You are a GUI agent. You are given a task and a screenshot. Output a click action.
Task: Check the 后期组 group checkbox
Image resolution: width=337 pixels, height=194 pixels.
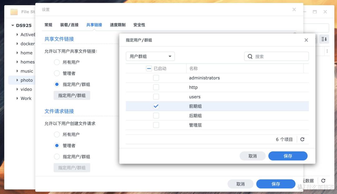[156, 116]
